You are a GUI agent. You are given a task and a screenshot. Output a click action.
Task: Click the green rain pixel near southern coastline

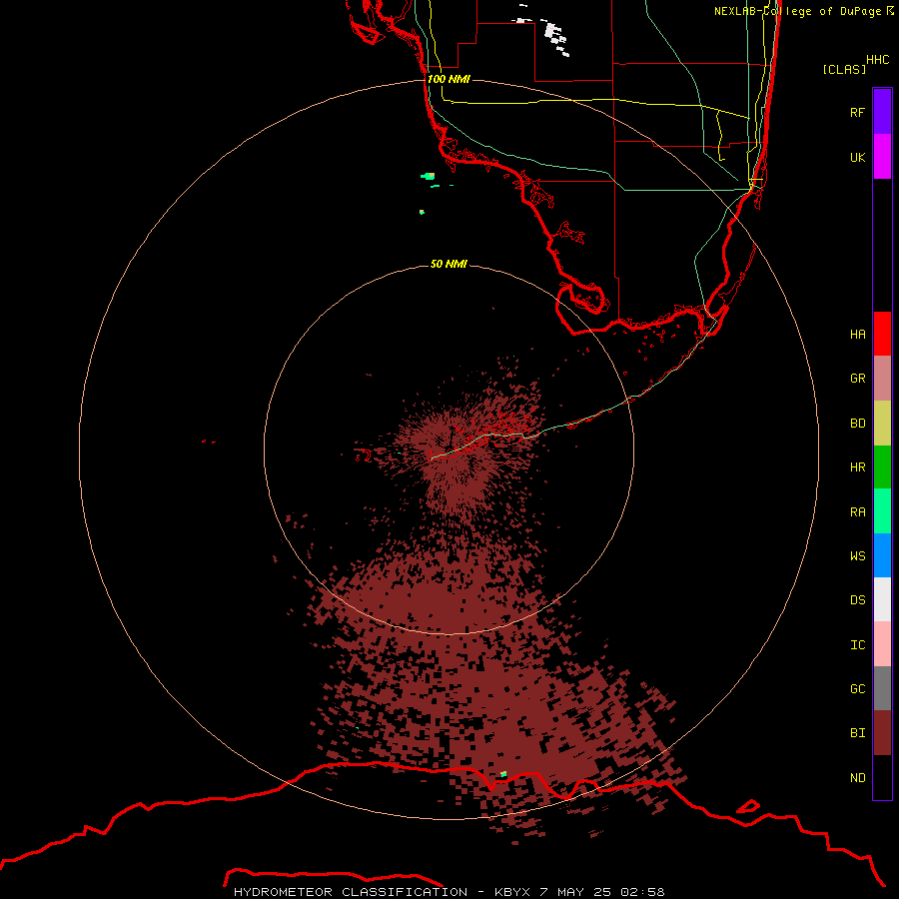point(503,774)
